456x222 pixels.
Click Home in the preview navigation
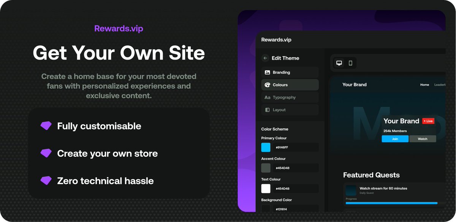[424, 85]
